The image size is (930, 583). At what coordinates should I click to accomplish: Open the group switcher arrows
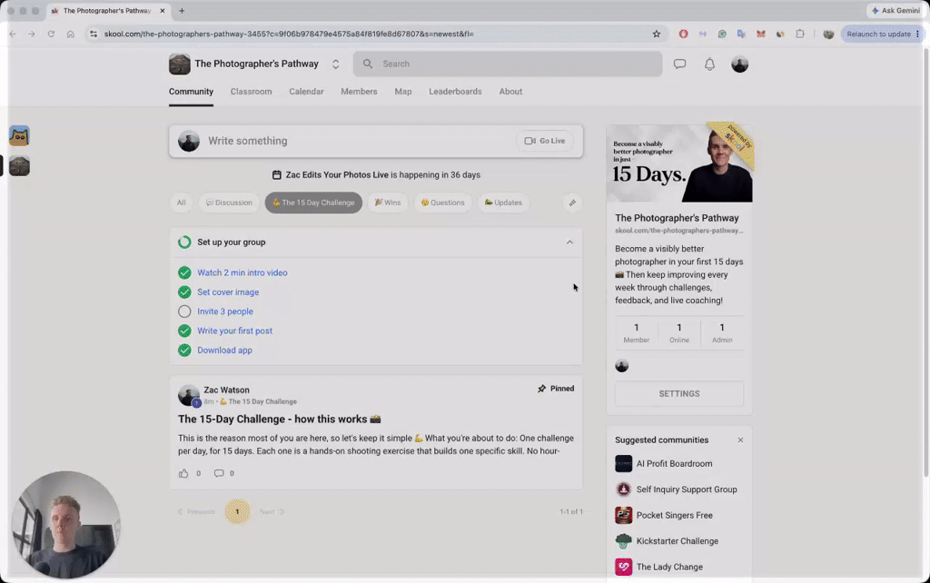[336, 64]
